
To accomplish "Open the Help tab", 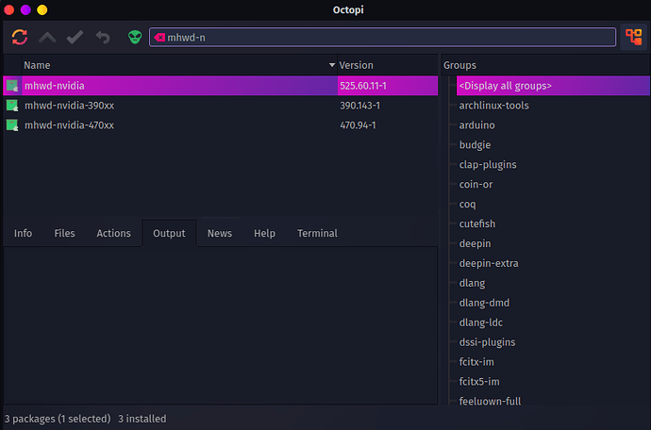I will pyautogui.click(x=264, y=233).
